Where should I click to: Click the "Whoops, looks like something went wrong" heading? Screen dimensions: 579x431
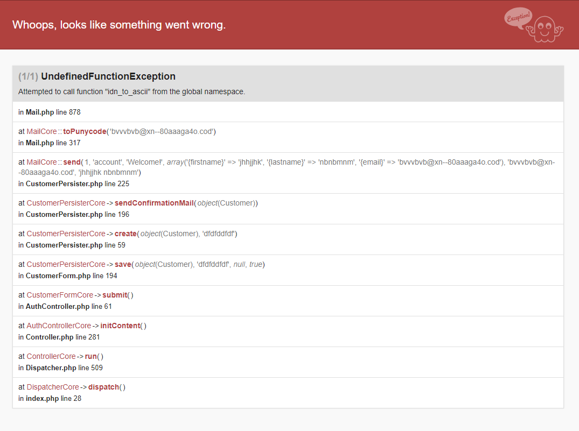[119, 25]
